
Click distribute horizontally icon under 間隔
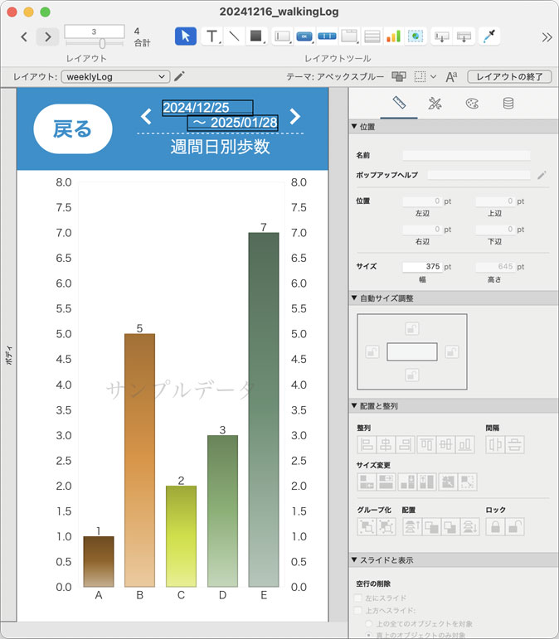point(495,444)
